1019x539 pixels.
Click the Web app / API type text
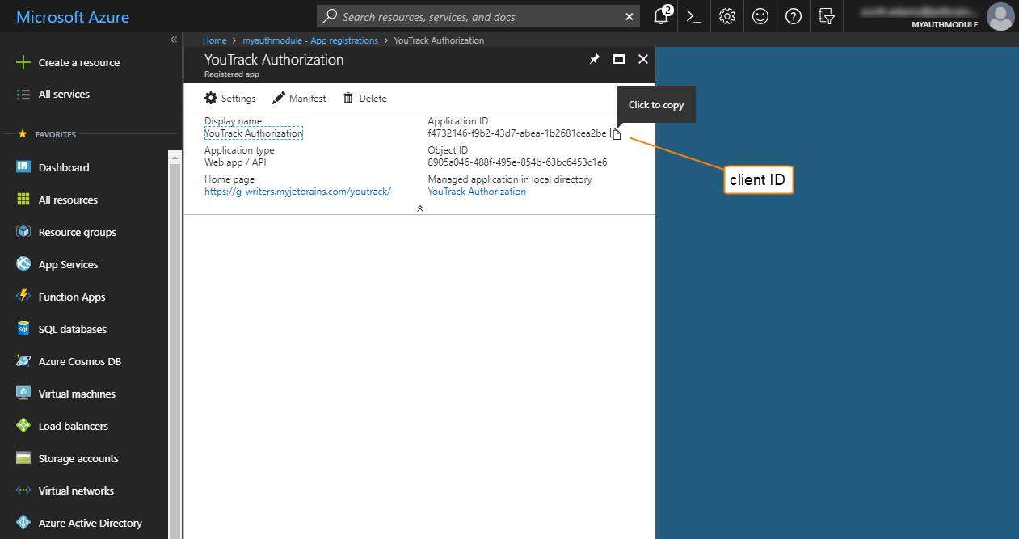pyautogui.click(x=235, y=162)
